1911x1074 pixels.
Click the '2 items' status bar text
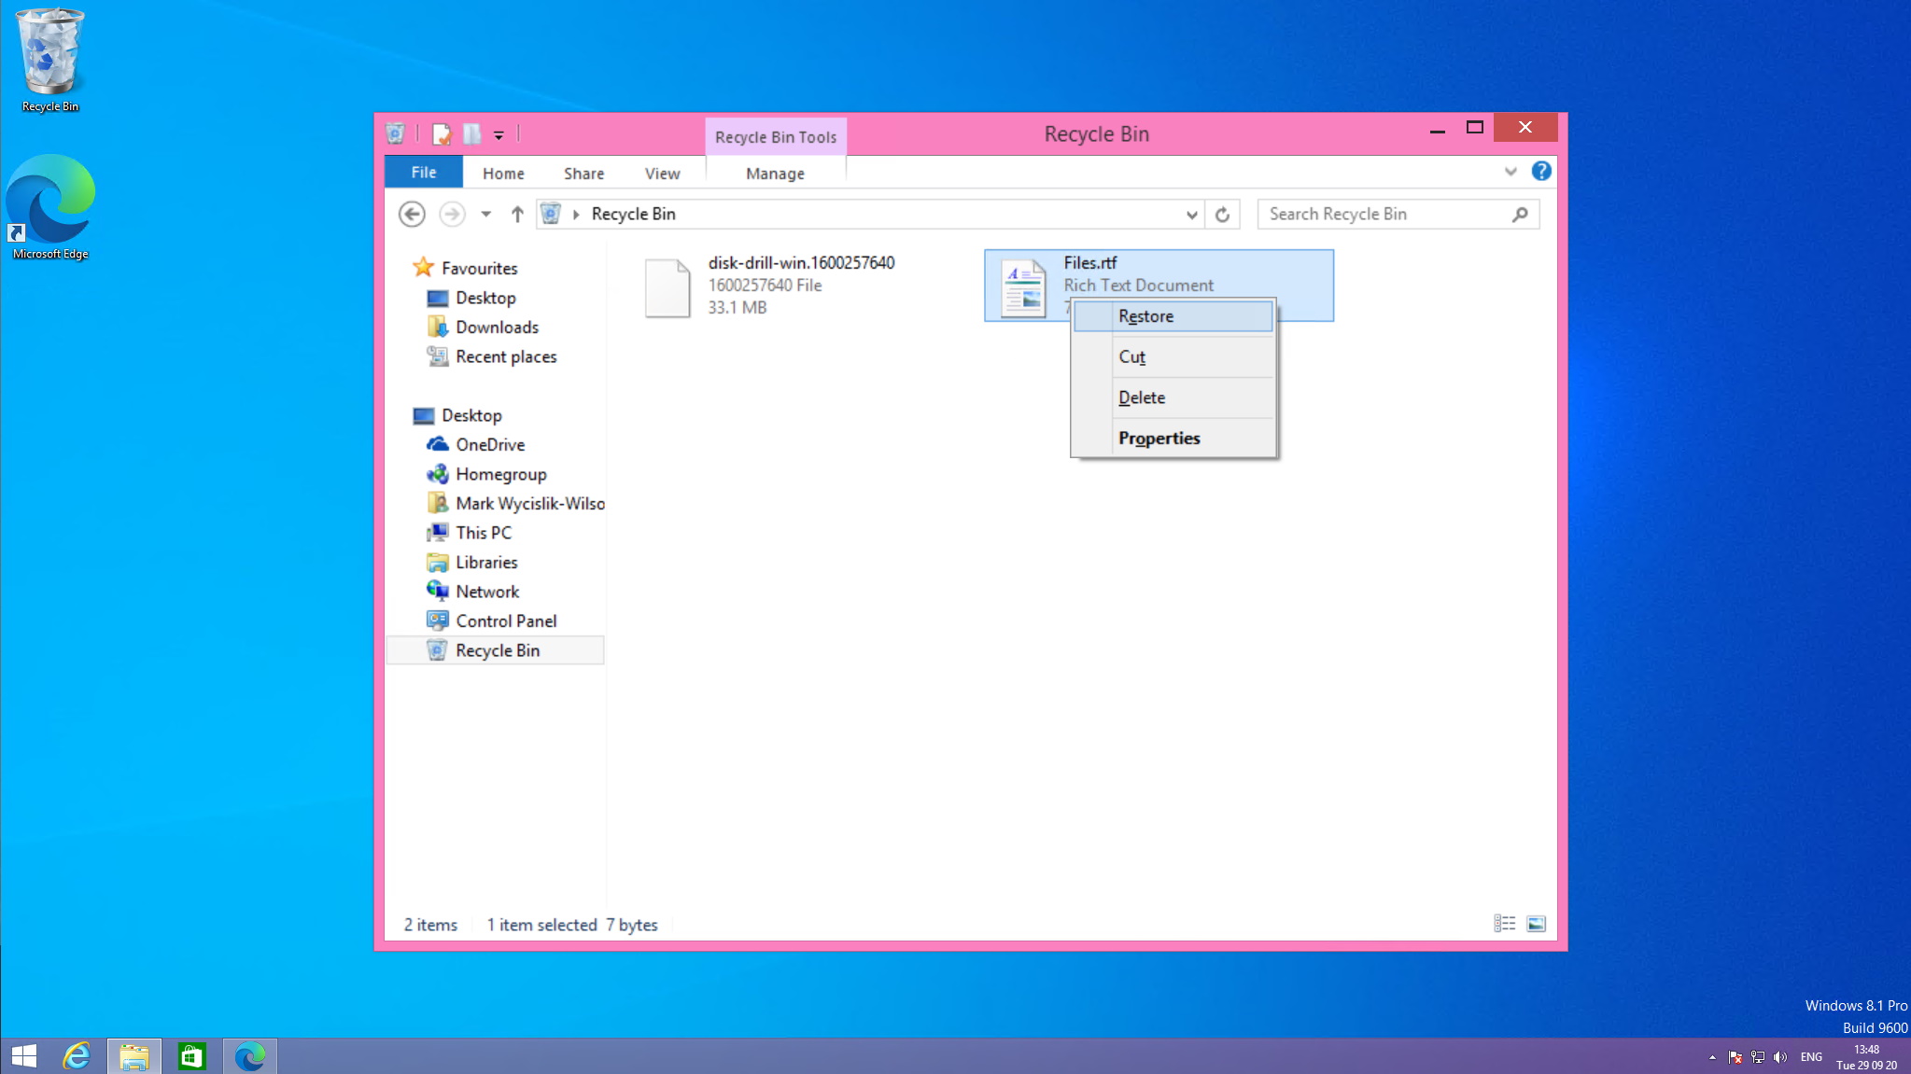430,925
